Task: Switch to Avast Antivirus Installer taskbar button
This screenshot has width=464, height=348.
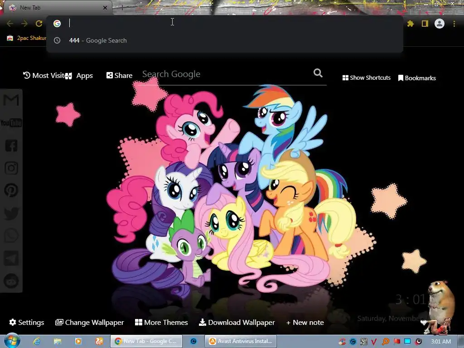Action: coord(241,341)
